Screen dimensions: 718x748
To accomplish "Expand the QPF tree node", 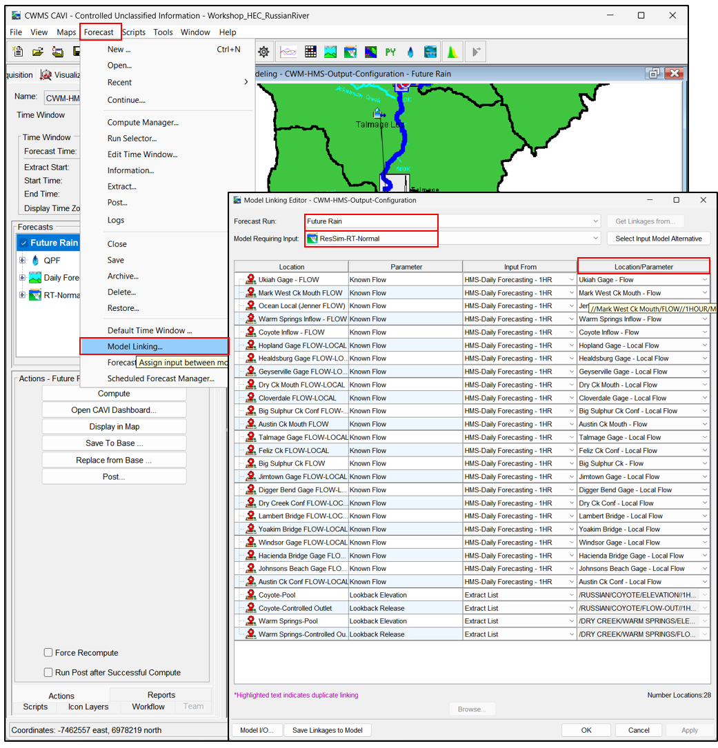I will pos(23,260).
